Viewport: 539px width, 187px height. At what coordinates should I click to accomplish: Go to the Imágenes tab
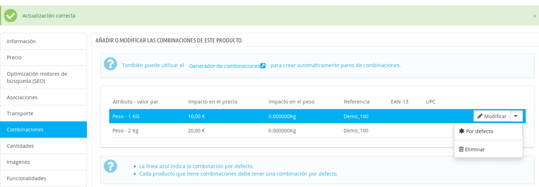coord(44,162)
